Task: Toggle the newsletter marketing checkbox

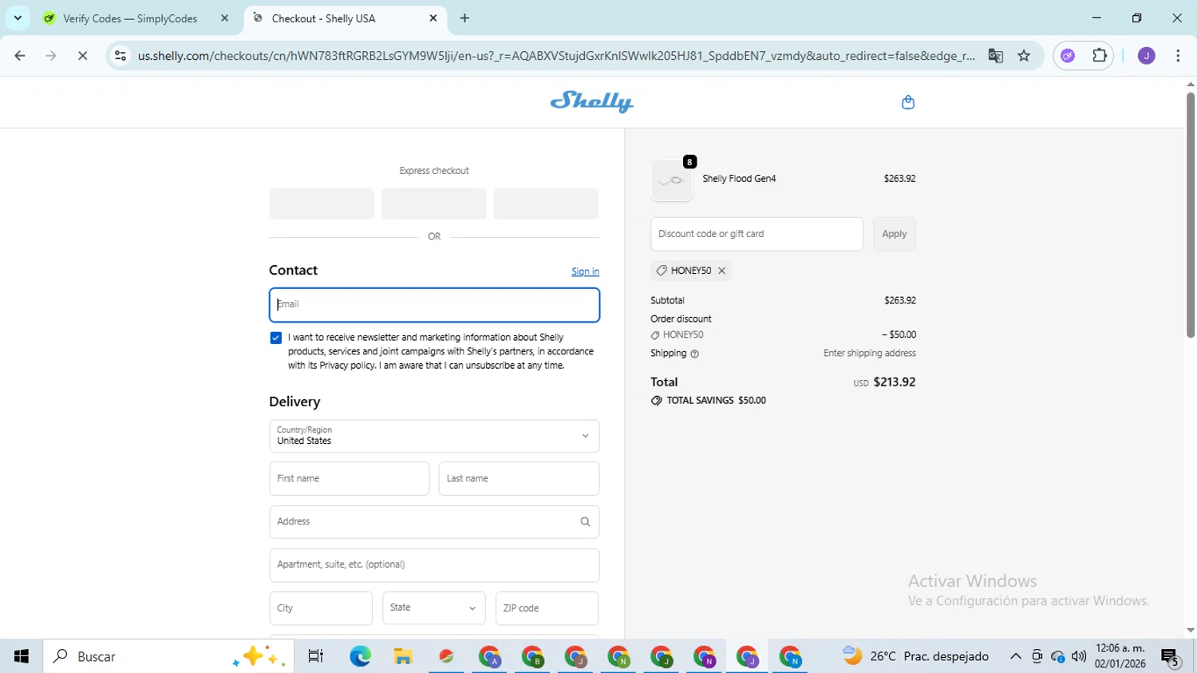Action: tap(276, 338)
